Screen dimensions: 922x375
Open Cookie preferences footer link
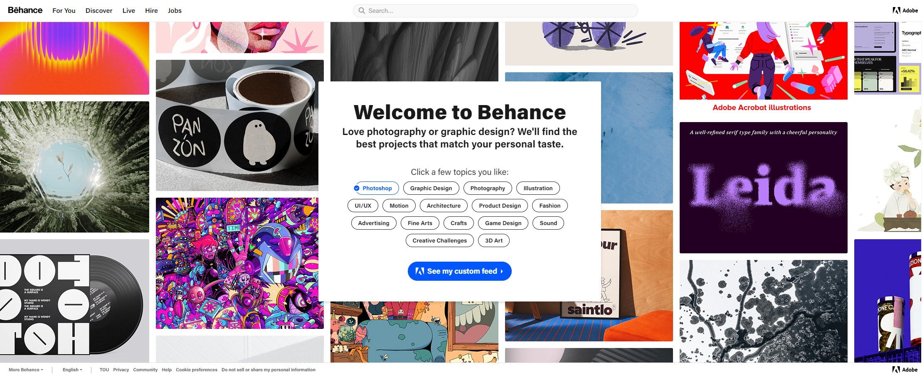[x=197, y=370]
